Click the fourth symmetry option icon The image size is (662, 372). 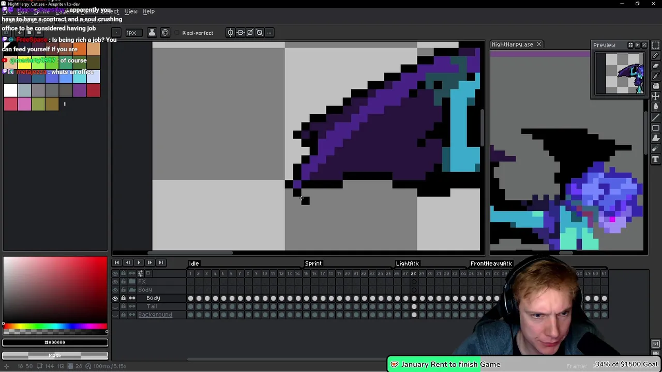click(x=260, y=33)
